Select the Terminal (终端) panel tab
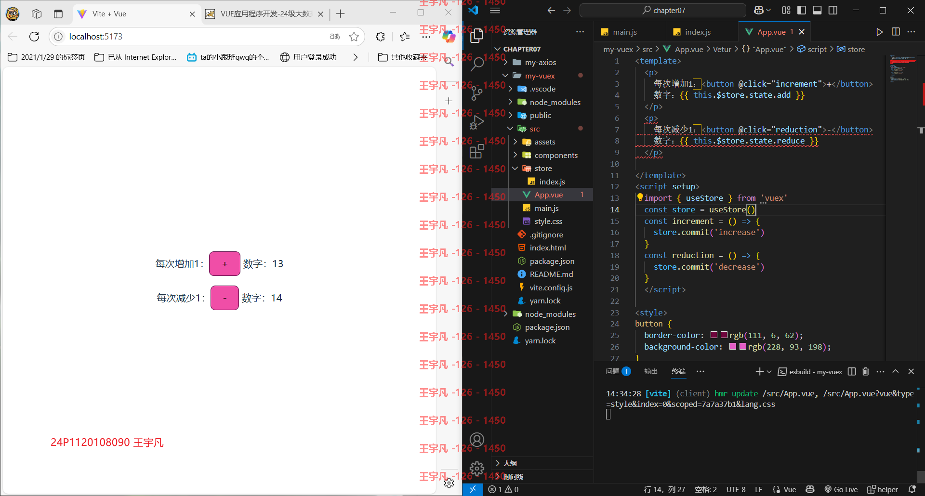925x496 pixels. [678, 371]
